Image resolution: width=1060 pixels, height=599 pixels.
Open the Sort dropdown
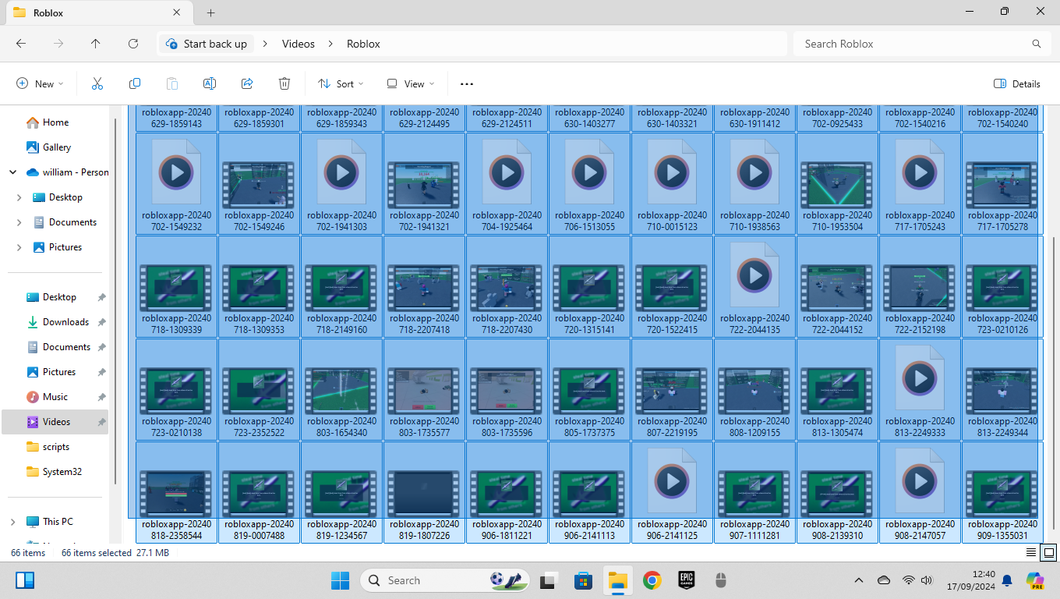[341, 83]
